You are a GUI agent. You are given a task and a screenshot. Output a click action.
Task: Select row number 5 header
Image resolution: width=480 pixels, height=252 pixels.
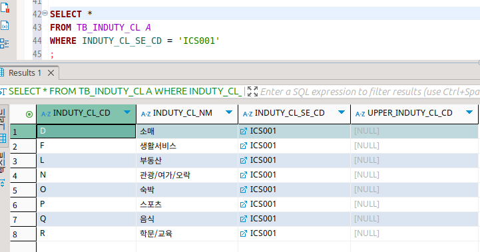point(23,190)
